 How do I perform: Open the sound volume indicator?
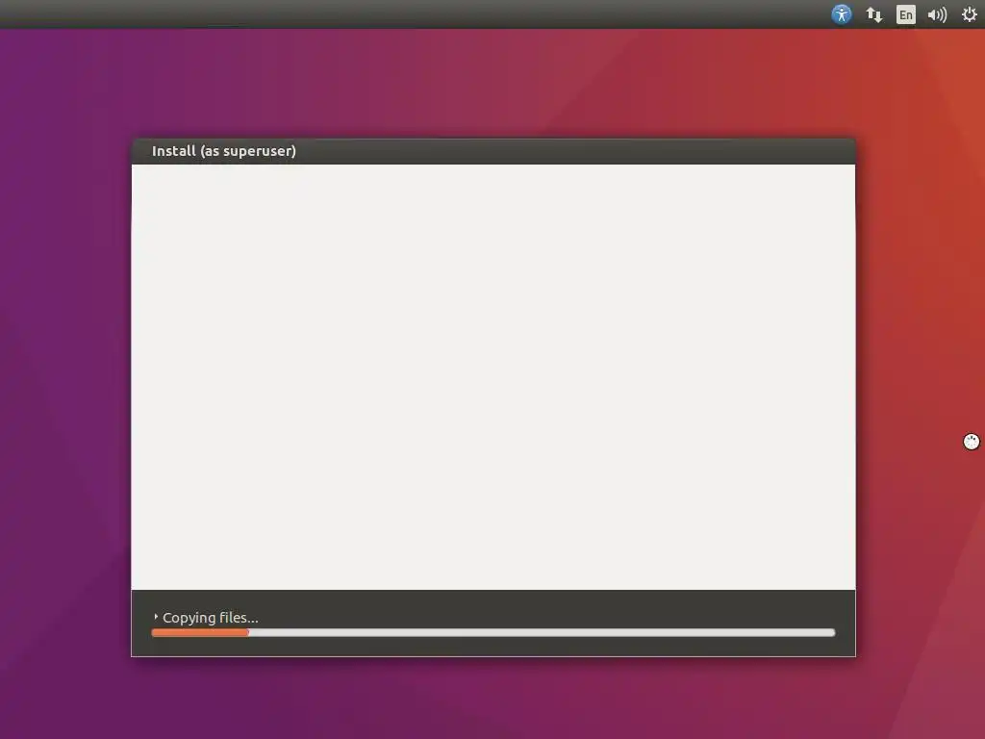pos(937,14)
